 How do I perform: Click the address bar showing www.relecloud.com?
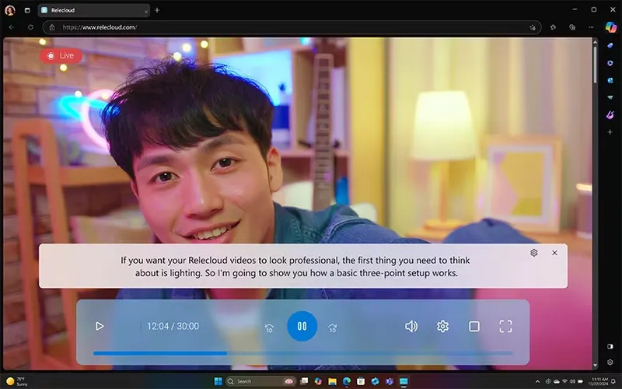(x=292, y=27)
